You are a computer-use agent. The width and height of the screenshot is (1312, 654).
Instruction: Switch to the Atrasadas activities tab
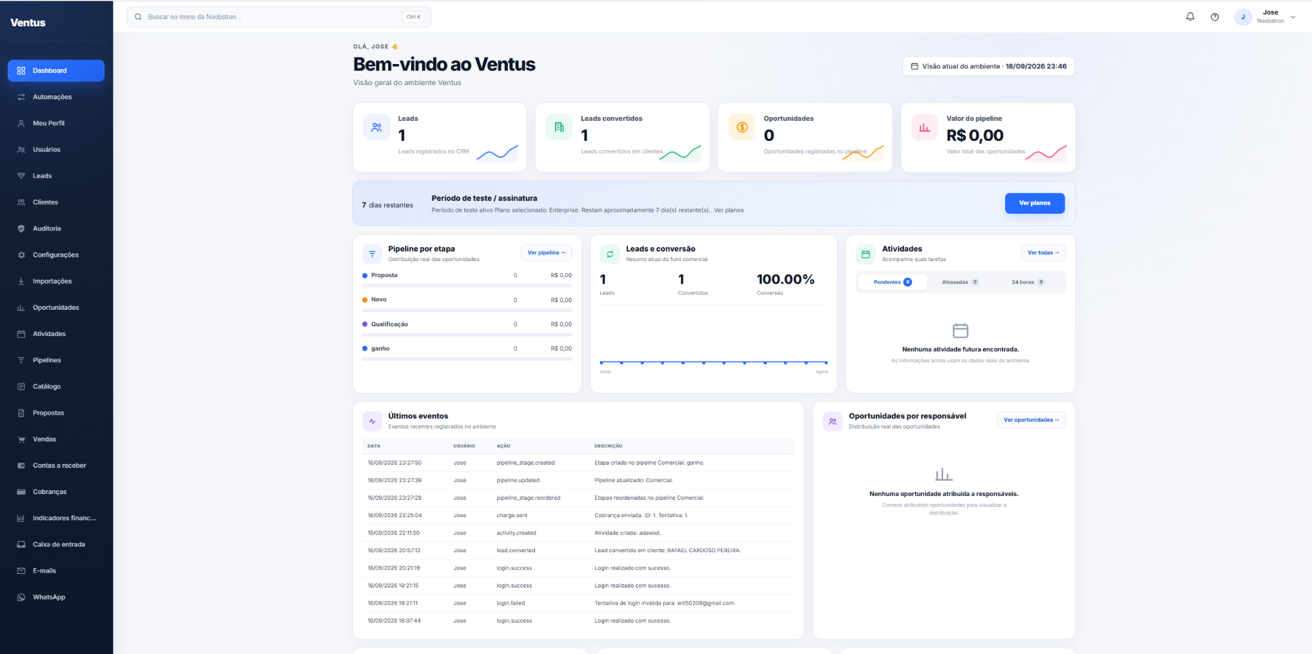tap(960, 282)
